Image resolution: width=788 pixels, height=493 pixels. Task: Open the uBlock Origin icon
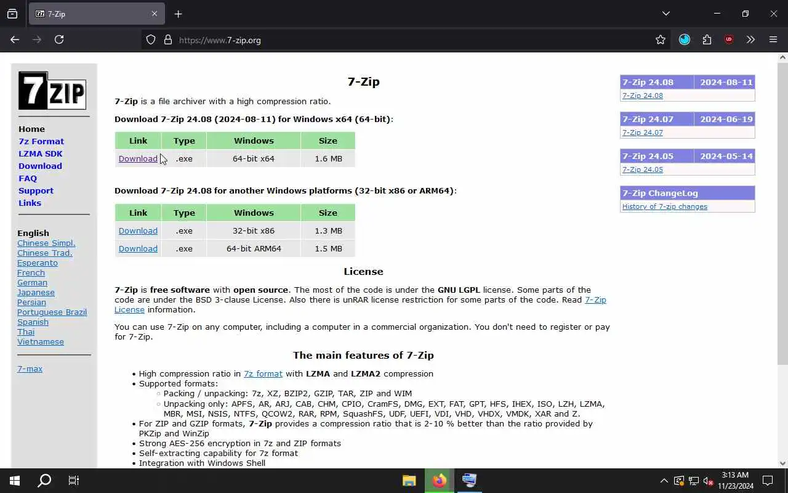click(729, 39)
